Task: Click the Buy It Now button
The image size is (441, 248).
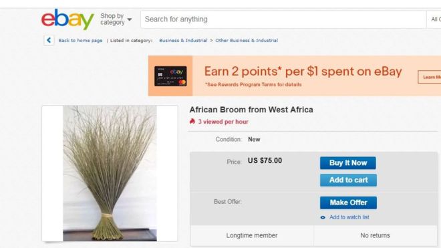Action: (348, 163)
